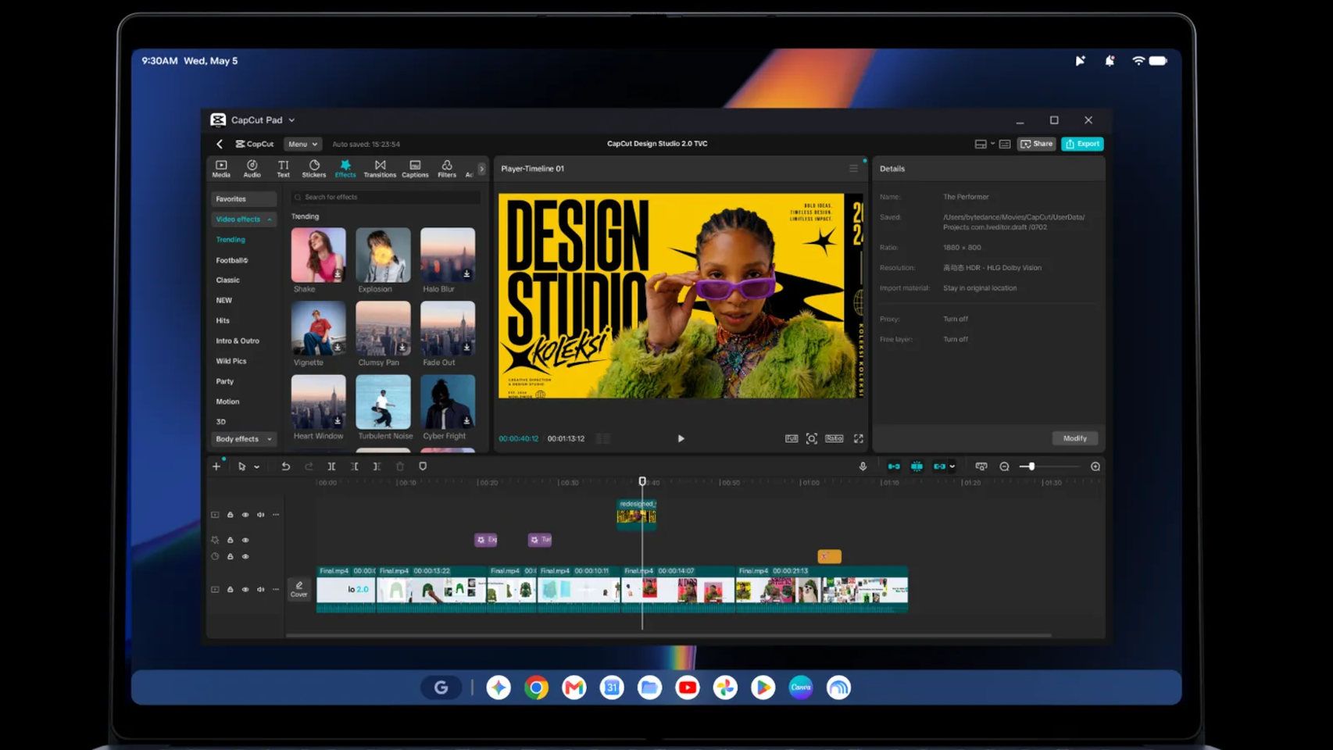Choose the Select pointer tool
Viewport: 1333px width, 750px height.
point(241,466)
